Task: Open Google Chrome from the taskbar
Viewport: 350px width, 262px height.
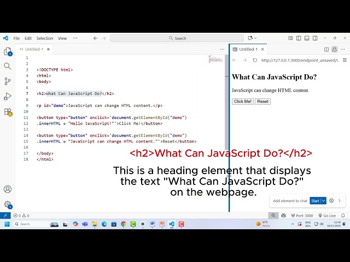Action: [x=124, y=224]
